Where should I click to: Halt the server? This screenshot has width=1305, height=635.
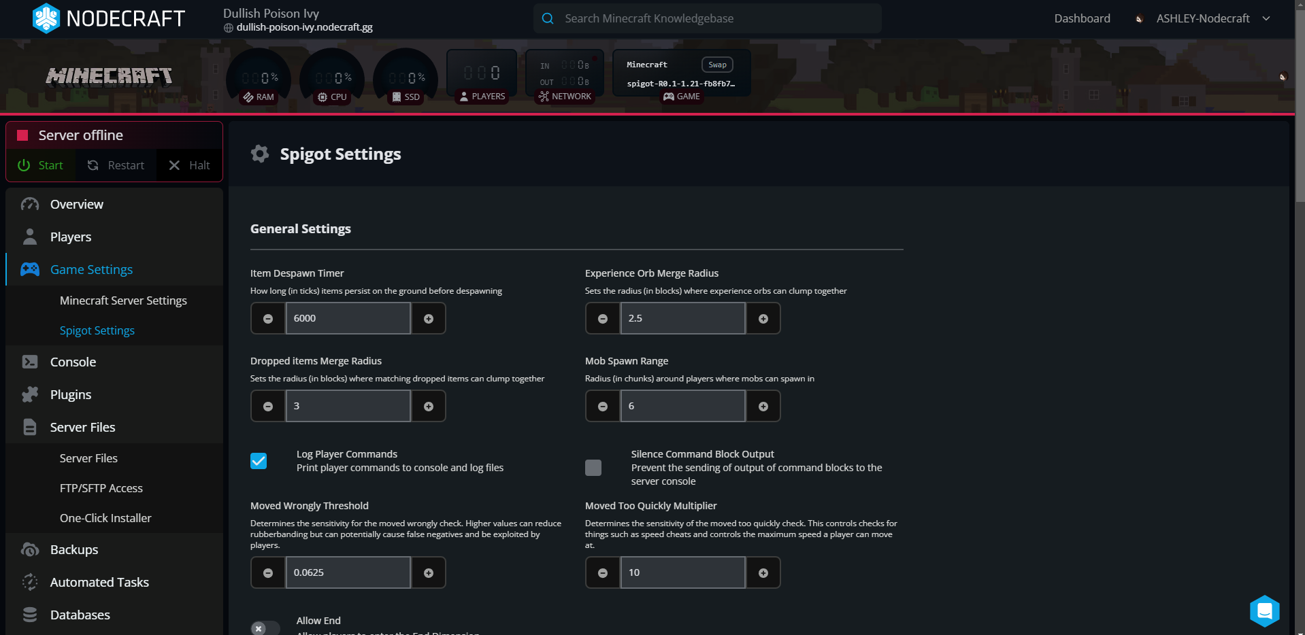pyautogui.click(x=189, y=165)
